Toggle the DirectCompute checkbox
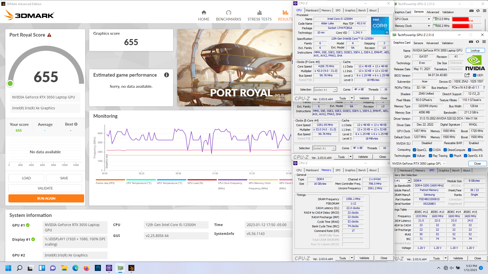Image resolution: width=488 pixels, height=274 pixels. coord(445,150)
